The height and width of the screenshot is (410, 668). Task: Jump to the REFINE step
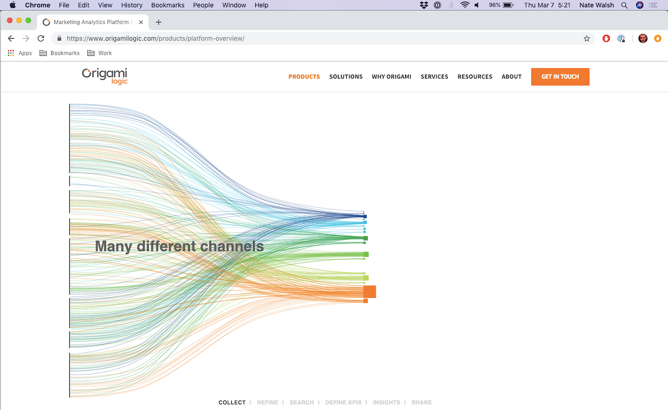coord(268,402)
